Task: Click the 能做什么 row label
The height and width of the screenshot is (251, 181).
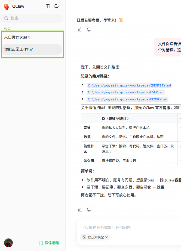Action: click(89, 149)
